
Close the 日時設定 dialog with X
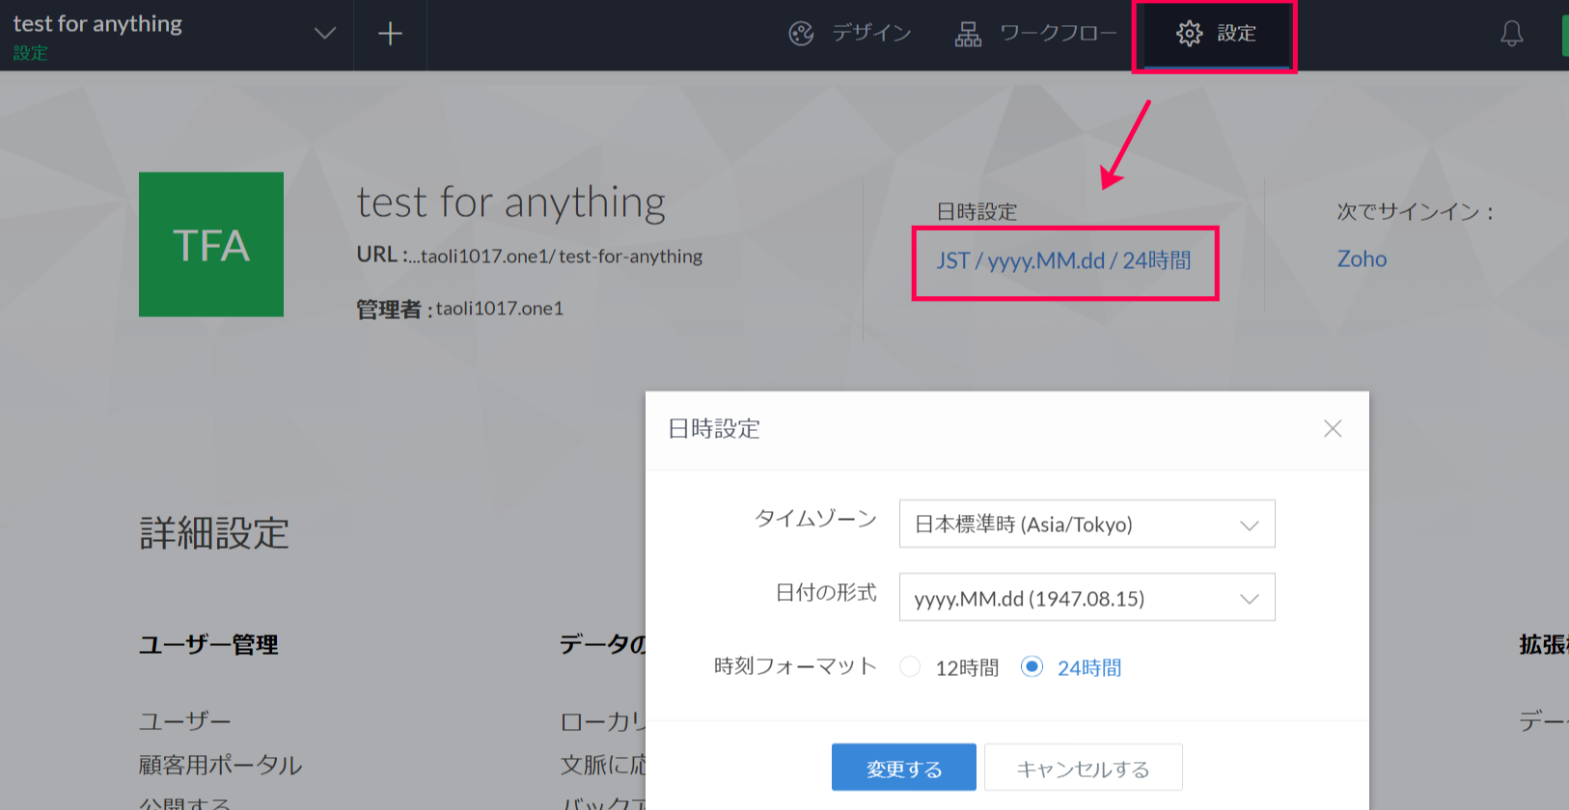click(1333, 429)
